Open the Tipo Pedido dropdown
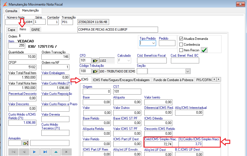This screenshot has height=156, width=247. (153, 43)
